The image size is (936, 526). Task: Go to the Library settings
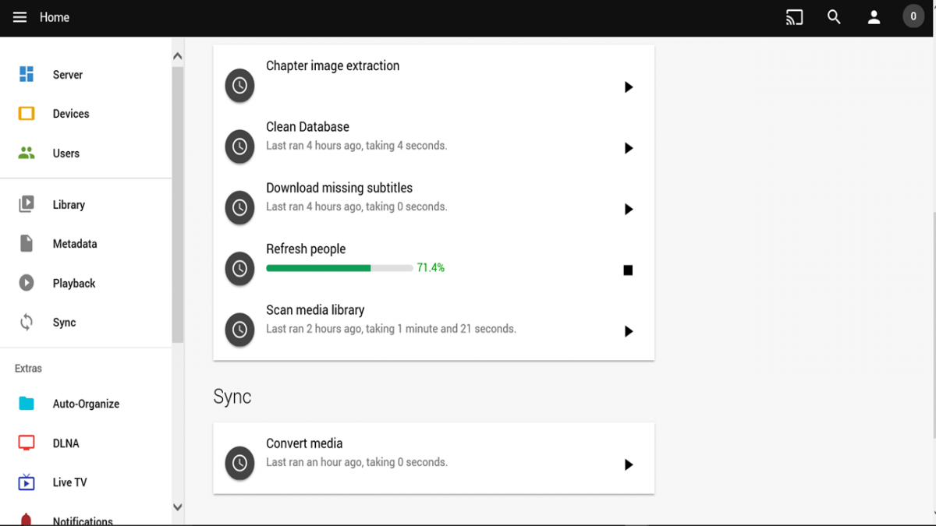click(x=69, y=205)
